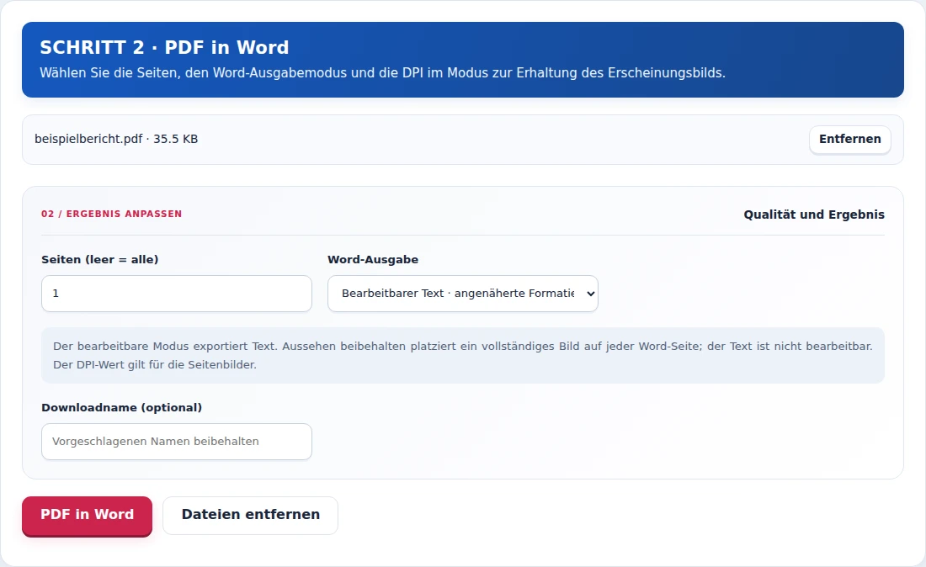The height and width of the screenshot is (567, 926).
Task: Click the Downloadname (optional) input field
Action: pos(177,442)
